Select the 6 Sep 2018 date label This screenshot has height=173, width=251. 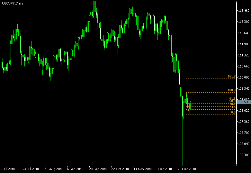75,169
